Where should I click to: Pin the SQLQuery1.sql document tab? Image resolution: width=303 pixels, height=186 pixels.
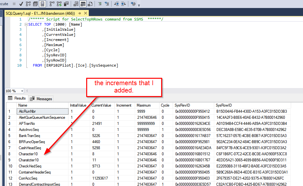pyautogui.click(x=80, y=13)
